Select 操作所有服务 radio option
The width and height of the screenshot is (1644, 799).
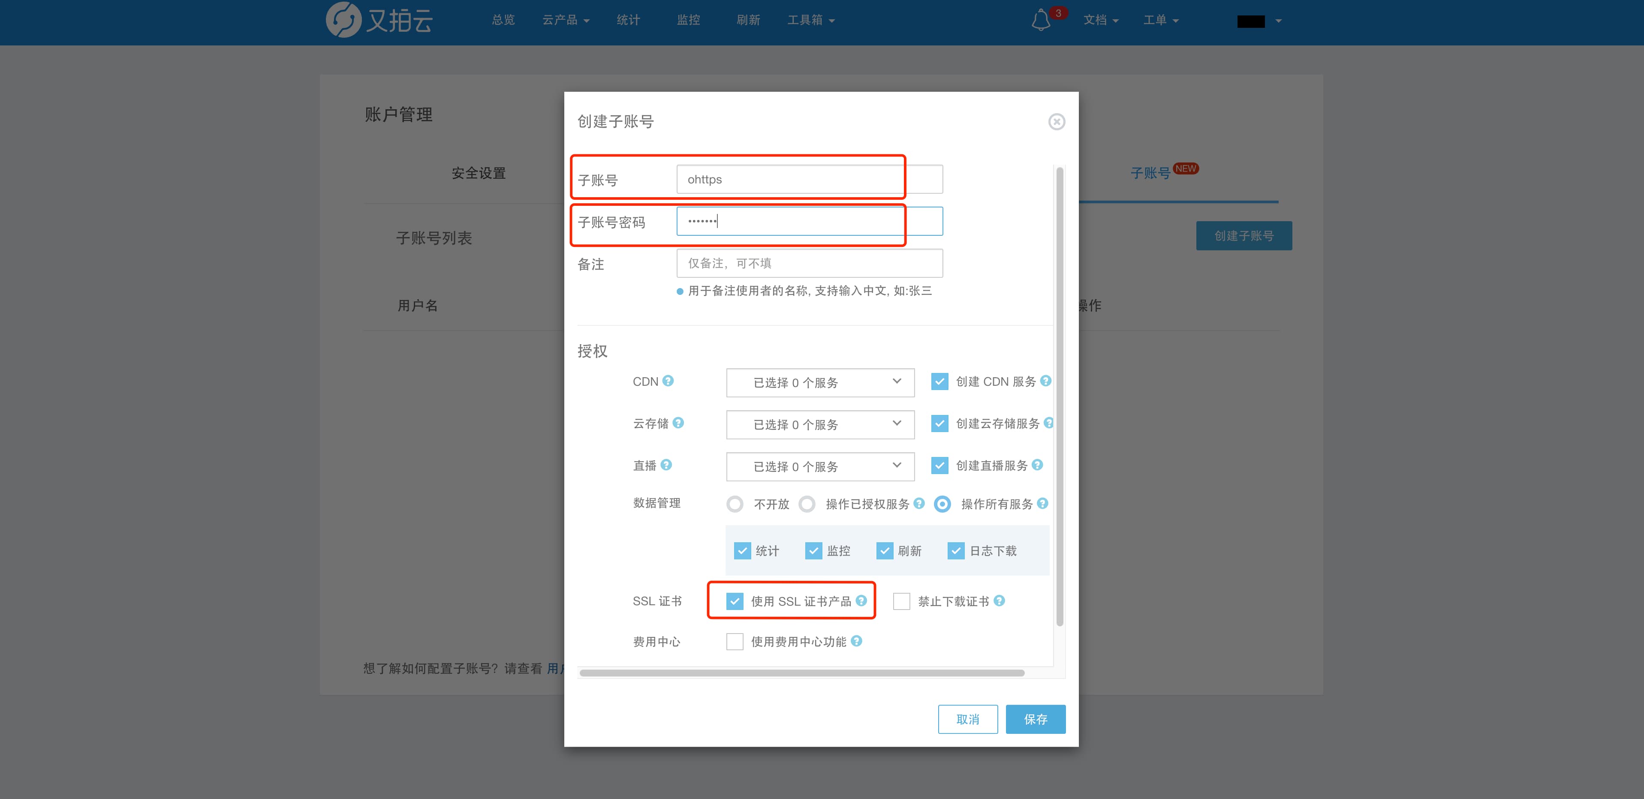click(x=942, y=504)
